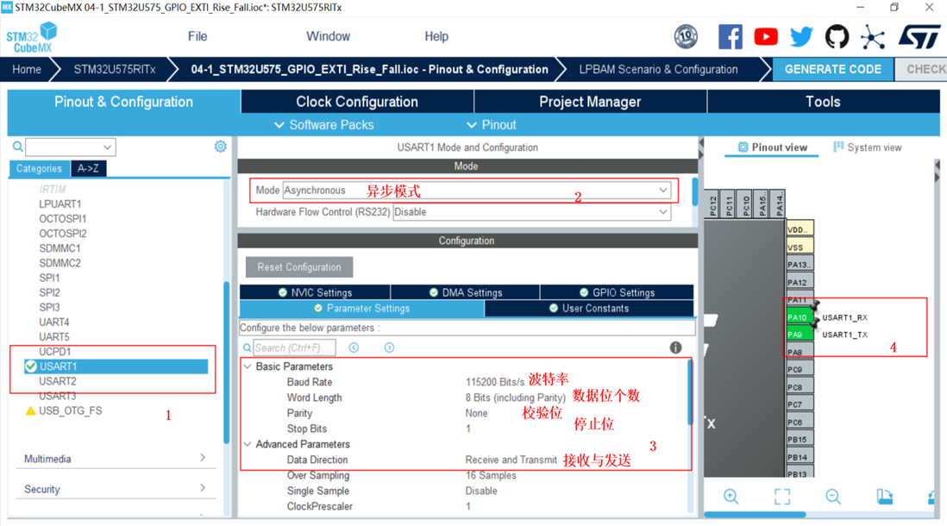Open LPBAM Scenario & Configuration breadcrumb
This screenshot has height=526, width=947.
[x=658, y=70]
